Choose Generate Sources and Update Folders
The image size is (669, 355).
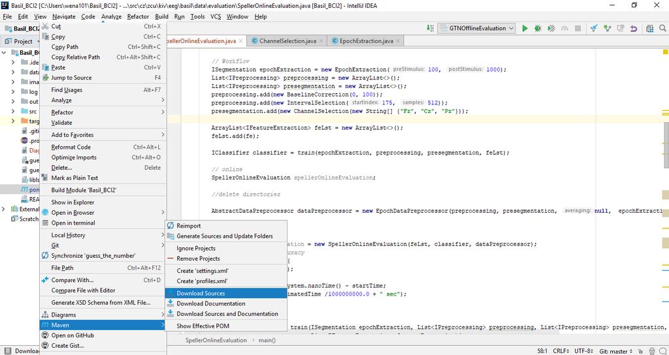(226, 236)
